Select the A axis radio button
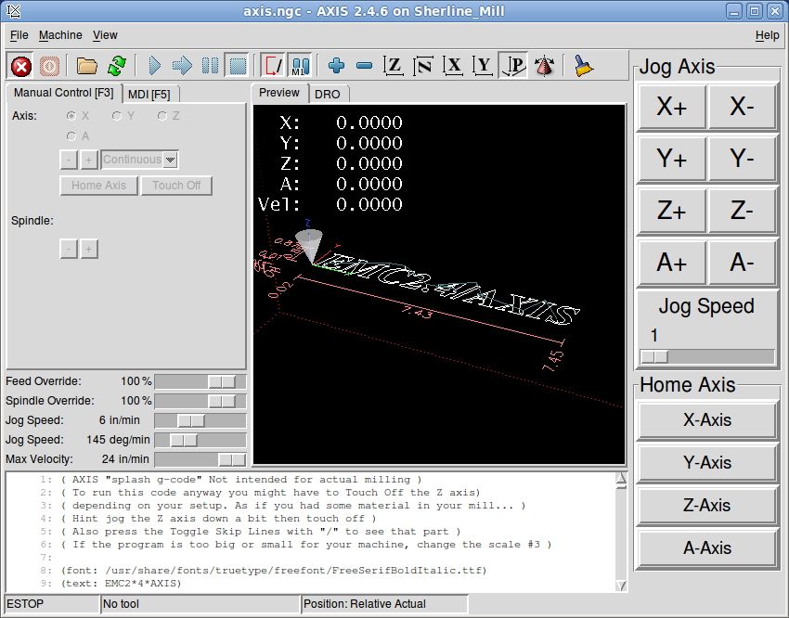Image resolution: width=789 pixels, height=618 pixels. click(x=71, y=136)
